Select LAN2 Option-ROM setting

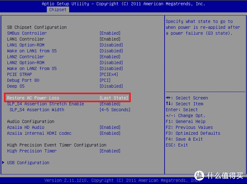coord(26,63)
